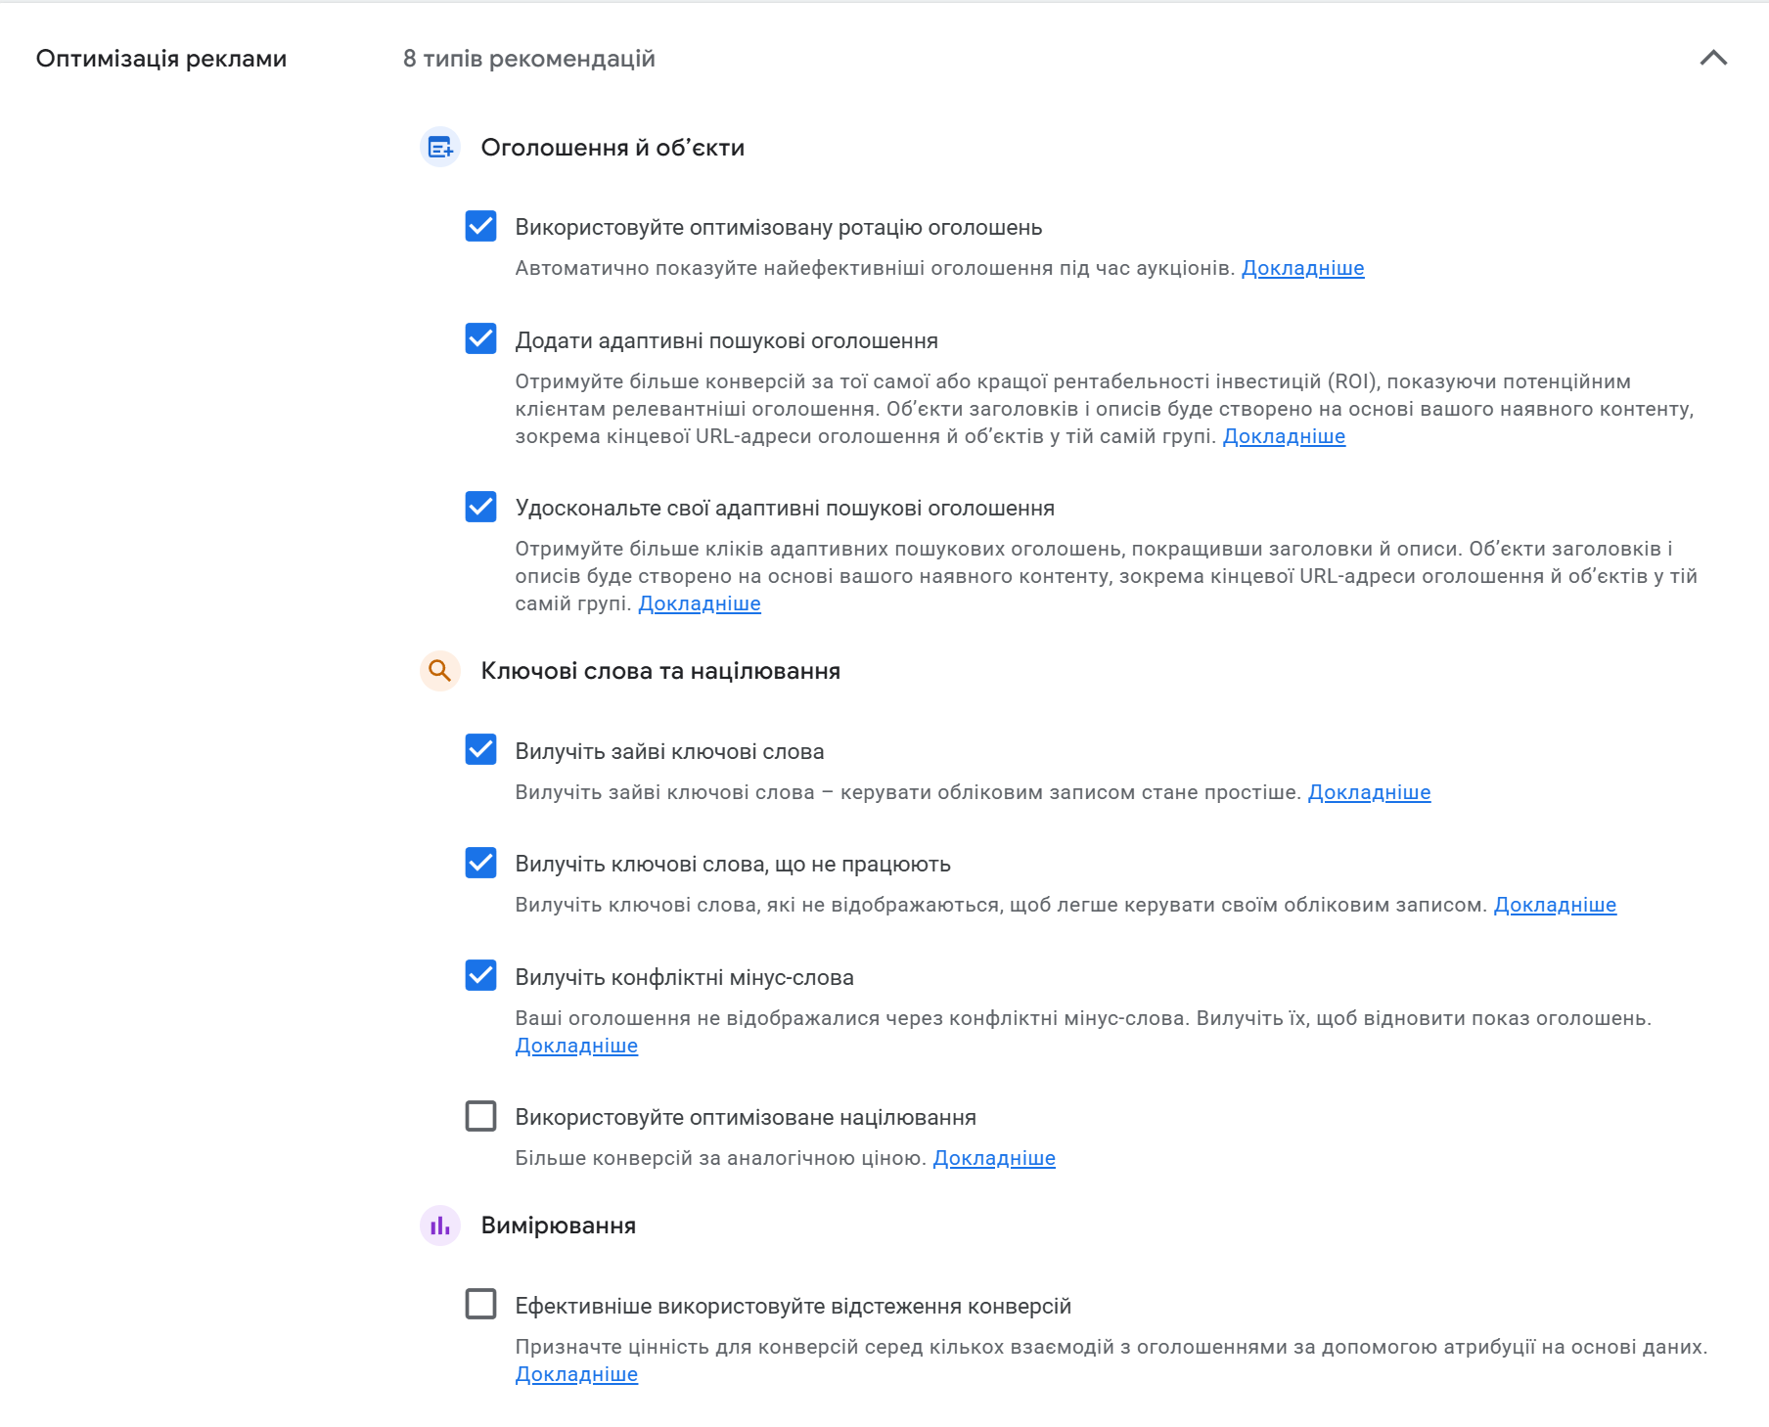Click the Ключові слова та націлювання magnifier icon

tap(440, 671)
